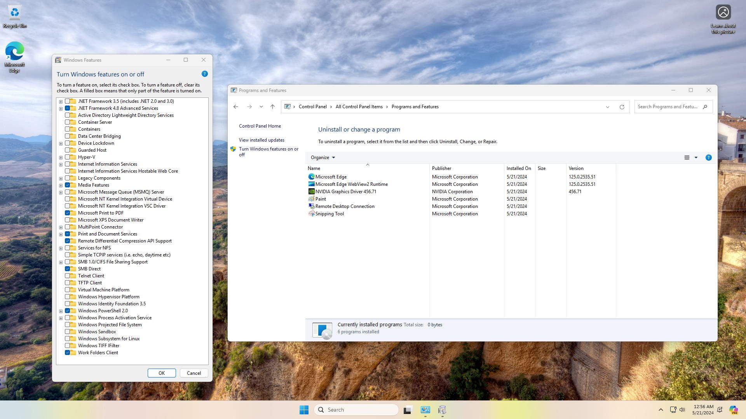Screen dimensions: 746x419
Task: Sort programs by Publisher column header
Action: point(441,168)
